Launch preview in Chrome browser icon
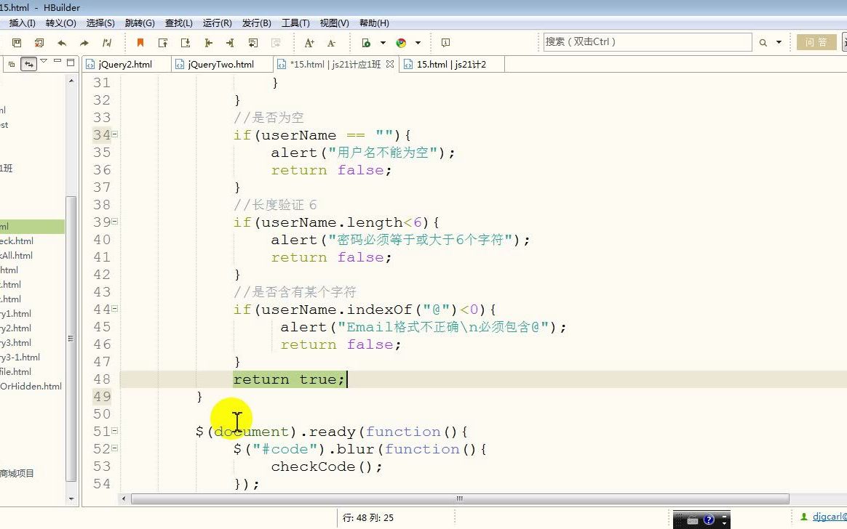The height and width of the screenshot is (529, 847). point(399,42)
